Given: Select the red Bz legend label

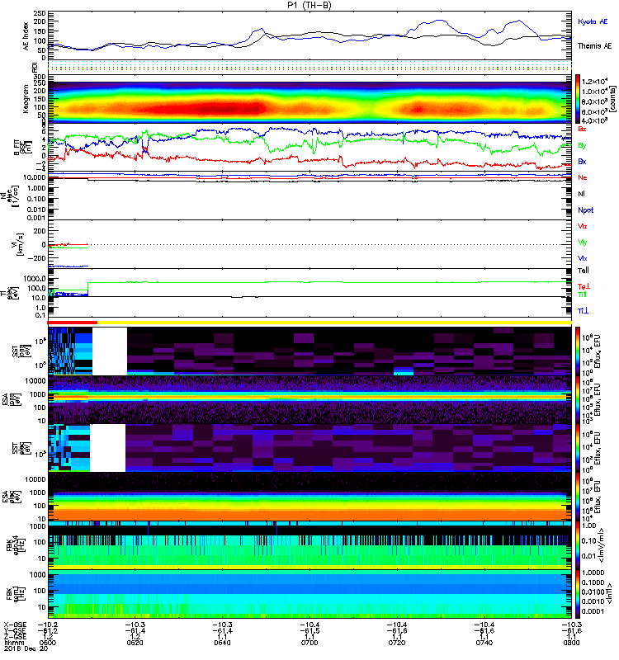Looking at the screenshot, I should click(582, 129).
